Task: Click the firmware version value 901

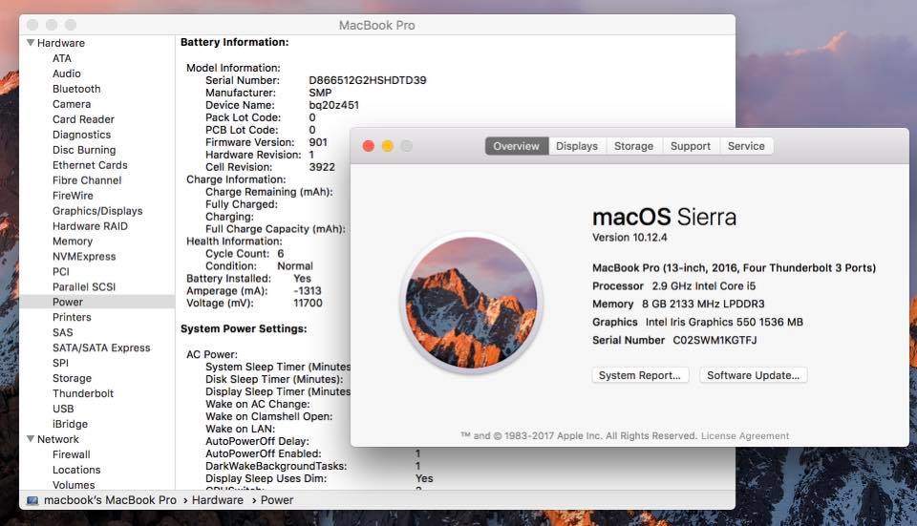Action: pyautogui.click(x=318, y=142)
